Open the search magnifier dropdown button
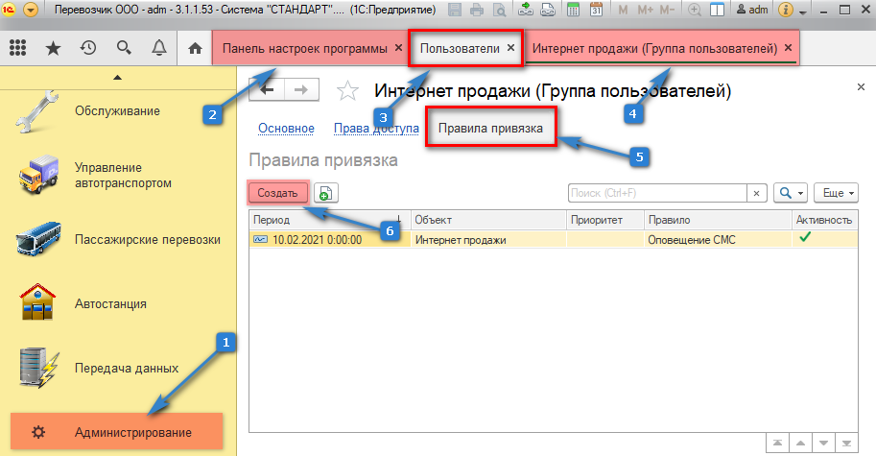Image resolution: width=876 pixels, height=456 pixels. click(791, 193)
